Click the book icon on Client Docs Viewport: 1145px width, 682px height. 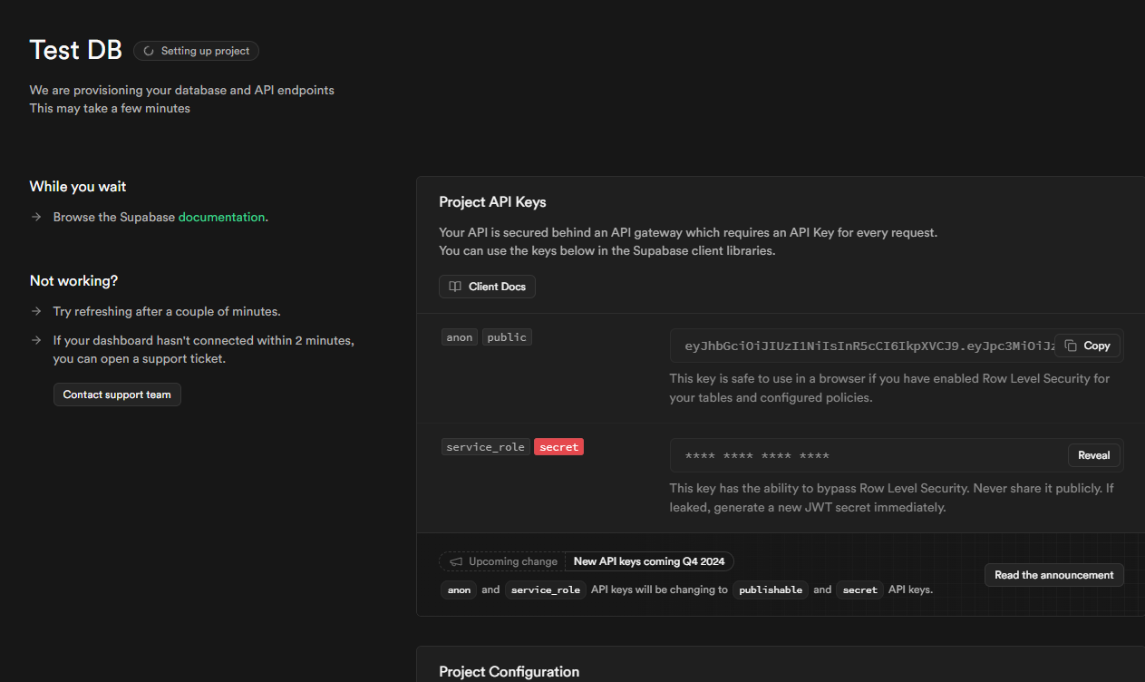click(x=455, y=287)
